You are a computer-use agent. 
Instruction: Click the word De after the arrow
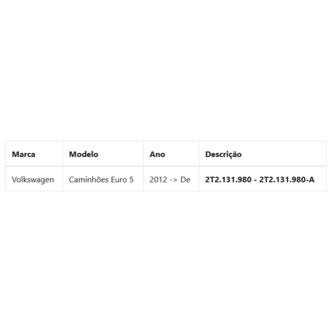[185, 180]
